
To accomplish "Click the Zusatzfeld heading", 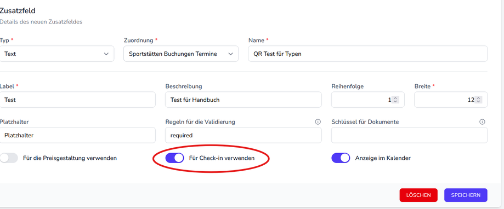I will point(18,10).
